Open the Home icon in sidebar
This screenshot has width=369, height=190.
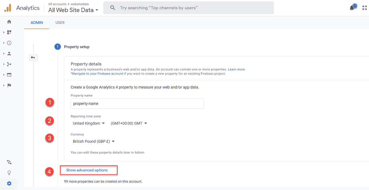pyautogui.click(x=9, y=22)
